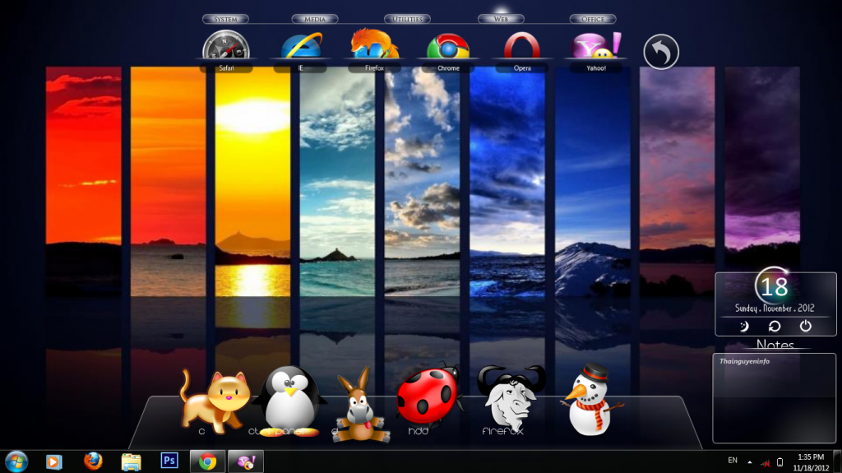This screenshot has width=842, height=473.
Task: Open Windows Media Player from the taskbar
Action: coord(53,461)
